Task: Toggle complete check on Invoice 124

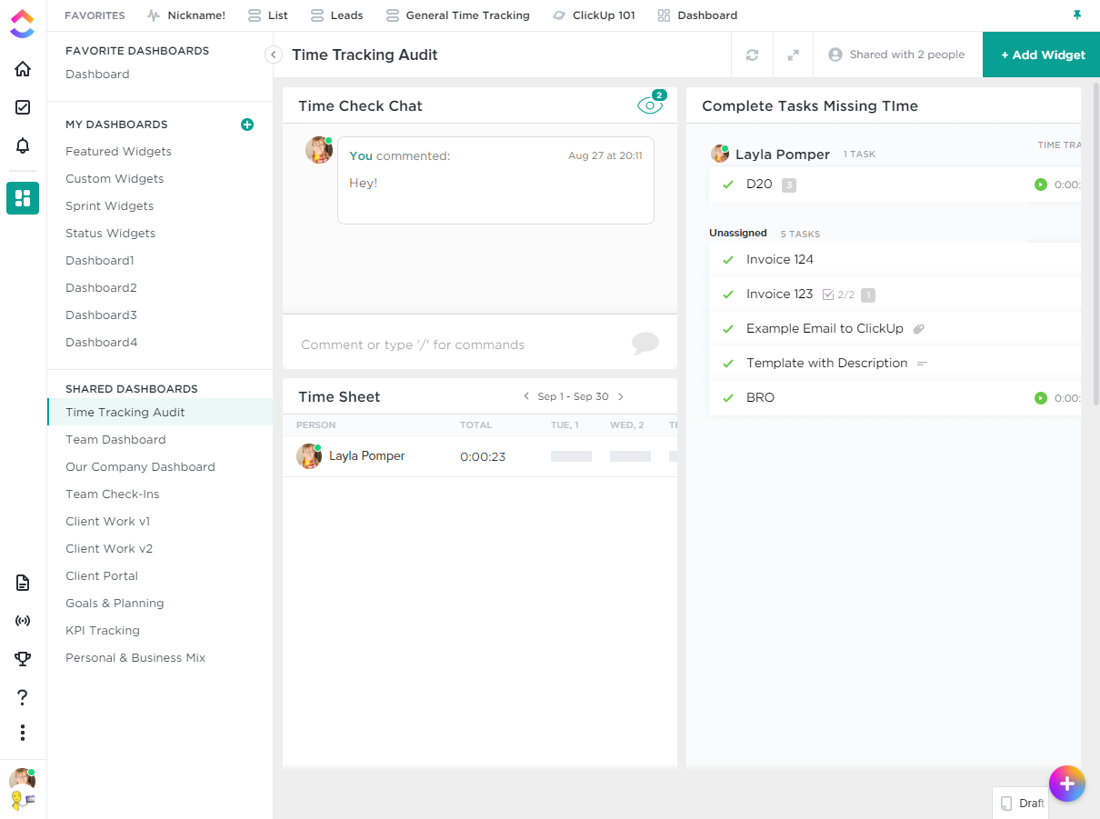Action: pyautogui.click(x=727, y=260)
